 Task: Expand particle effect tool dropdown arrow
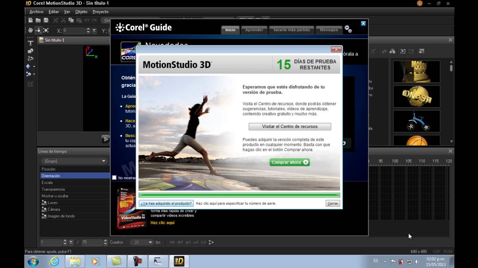[x=34, y=74]
